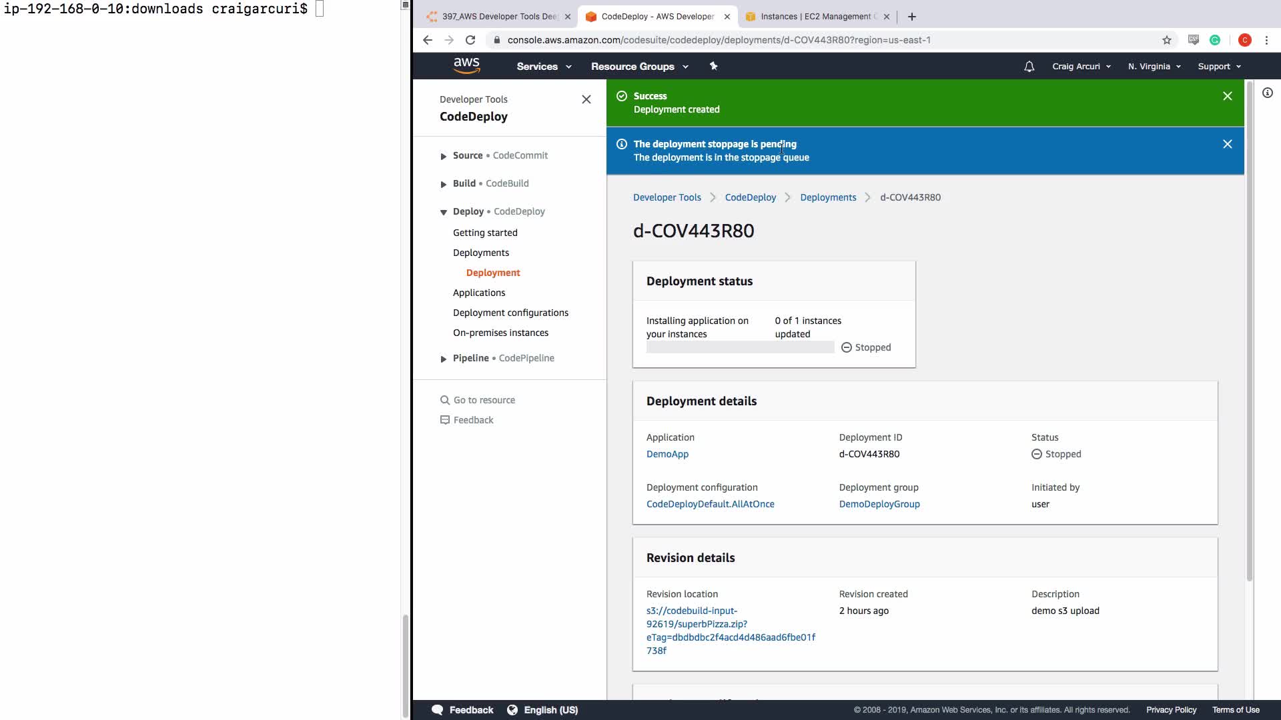Dismiss the green Success banner
Viewport: 1281px width, 720px height.
[1227, 96]
